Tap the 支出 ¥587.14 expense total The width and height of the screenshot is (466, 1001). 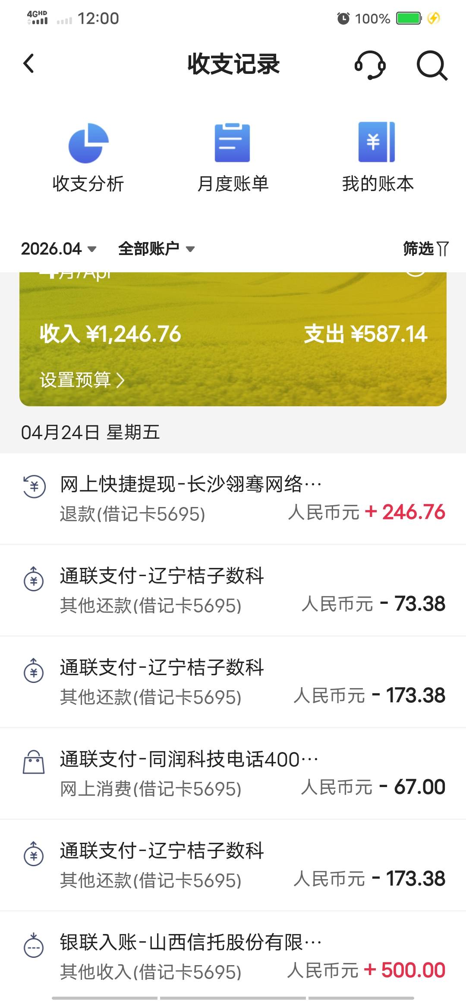(365, 334)
